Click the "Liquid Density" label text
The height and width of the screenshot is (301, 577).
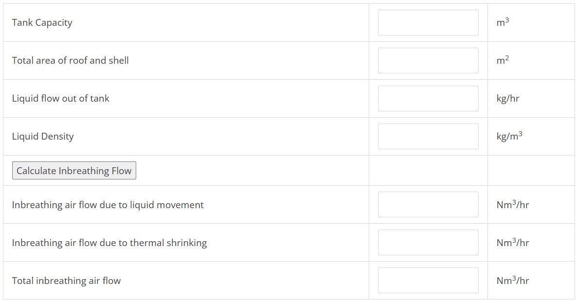tap(43, 137)
